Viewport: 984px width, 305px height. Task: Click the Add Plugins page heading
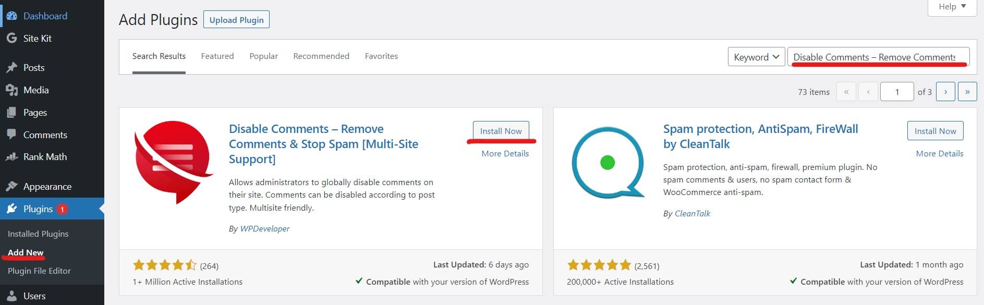tap(159, 20)
